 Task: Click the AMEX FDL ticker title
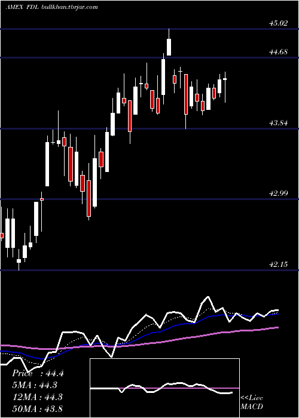23,7
